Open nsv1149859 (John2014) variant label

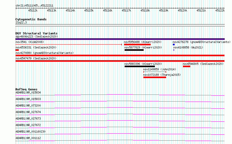coord(160,69)
